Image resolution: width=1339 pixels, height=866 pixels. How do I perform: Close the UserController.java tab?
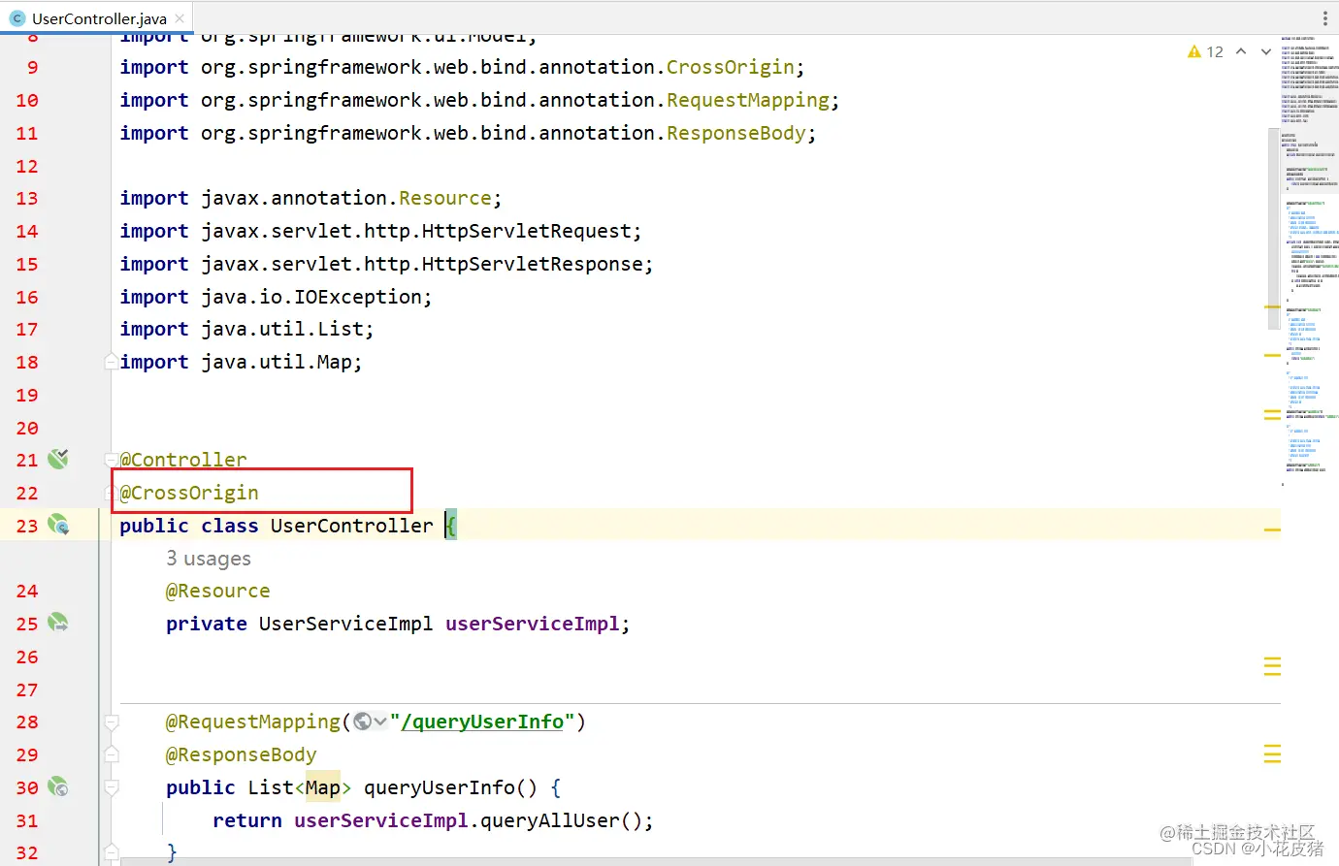pos(180,18)
